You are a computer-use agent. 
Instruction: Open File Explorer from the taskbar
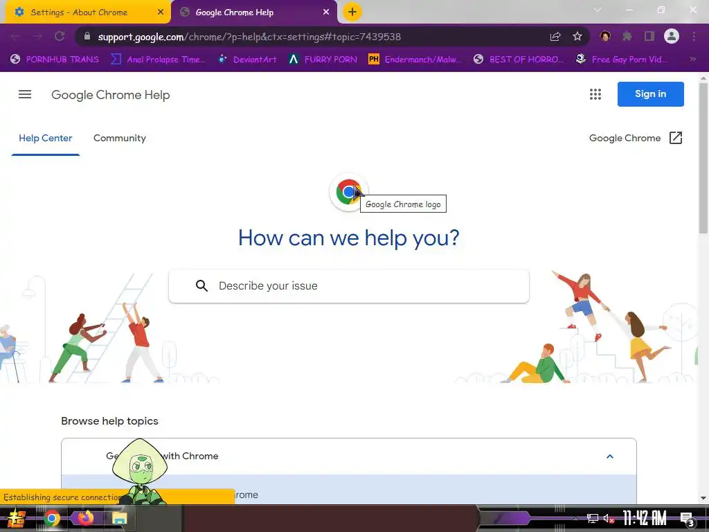point(119,518)
